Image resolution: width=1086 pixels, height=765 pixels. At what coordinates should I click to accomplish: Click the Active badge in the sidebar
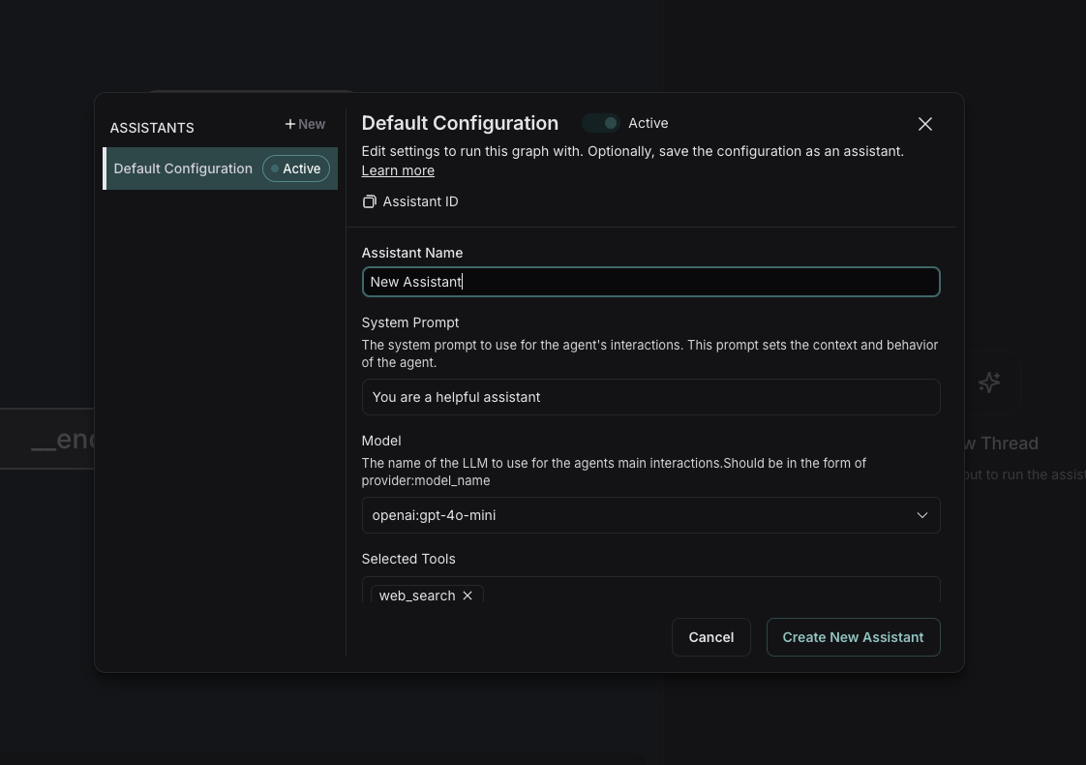coord(296,168)
